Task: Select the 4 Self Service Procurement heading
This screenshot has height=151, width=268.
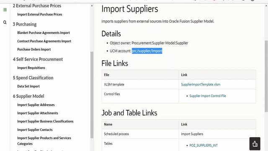Action: pyautogui.click(x=38, y=59)
